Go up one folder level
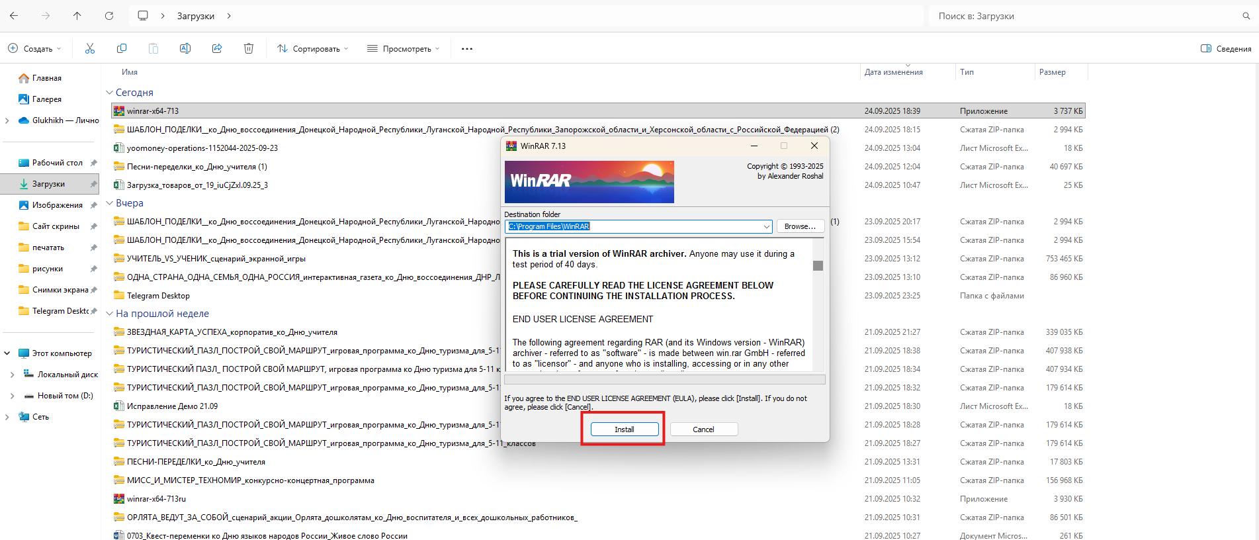Screen dimensions: 1259x540 [x=77, y=16]
